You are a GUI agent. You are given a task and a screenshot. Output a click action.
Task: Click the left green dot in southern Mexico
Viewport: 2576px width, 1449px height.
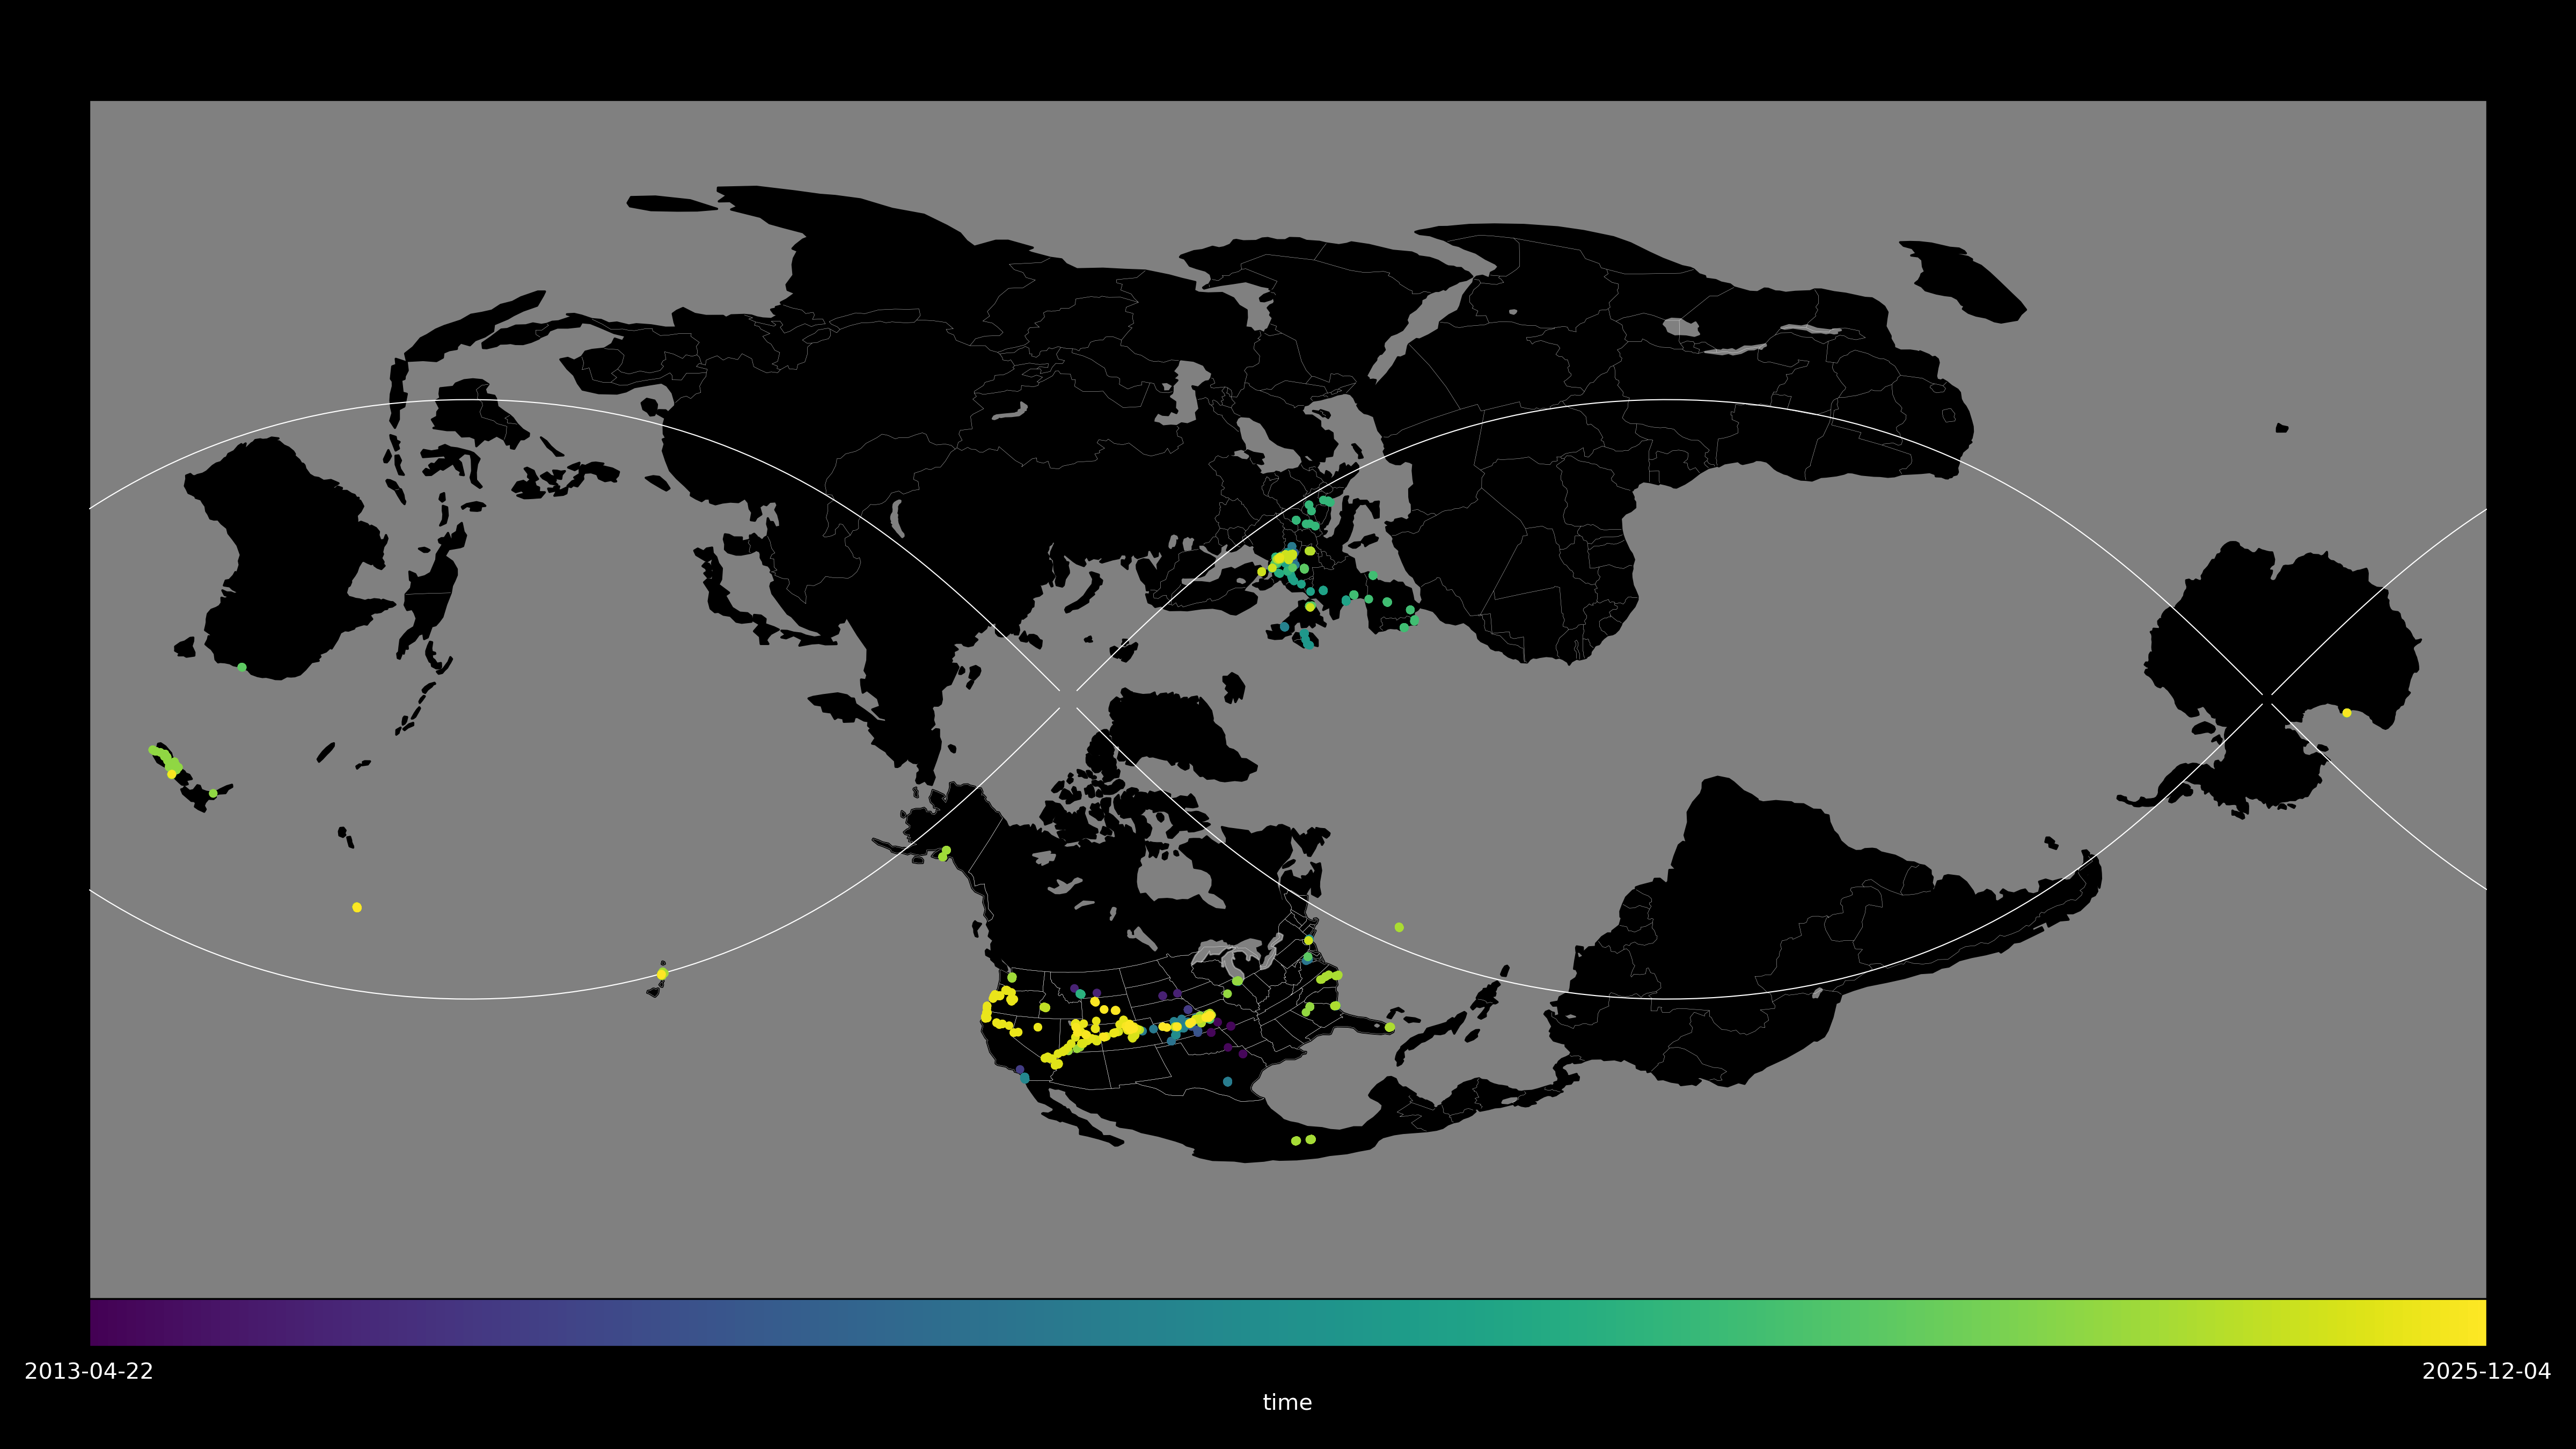point(1296,1141)
